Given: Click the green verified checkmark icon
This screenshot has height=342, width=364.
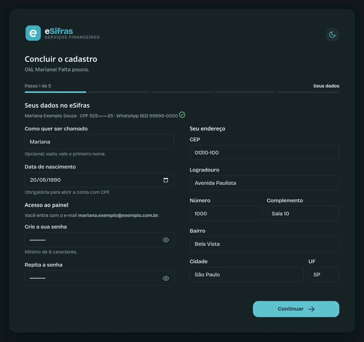Looking at the screenshot, I should [x=182, y=115].
